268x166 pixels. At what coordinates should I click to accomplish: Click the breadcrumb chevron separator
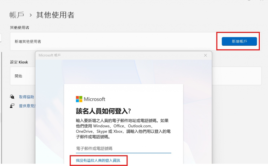(x=31, y=15)
